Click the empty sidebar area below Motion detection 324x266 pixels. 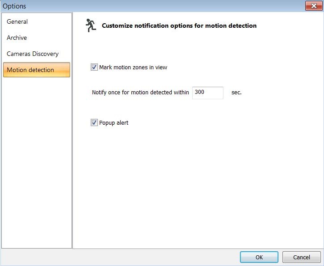click(37, 161)
